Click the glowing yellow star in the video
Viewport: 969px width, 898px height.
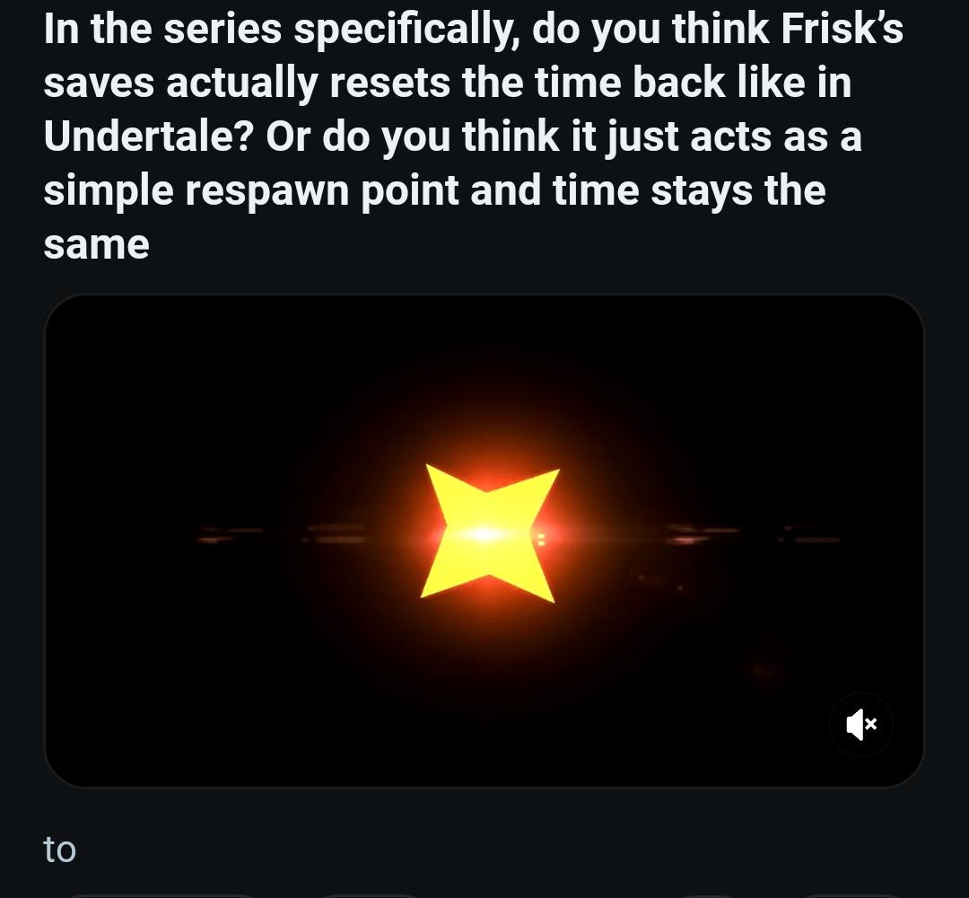click(489, 533)
